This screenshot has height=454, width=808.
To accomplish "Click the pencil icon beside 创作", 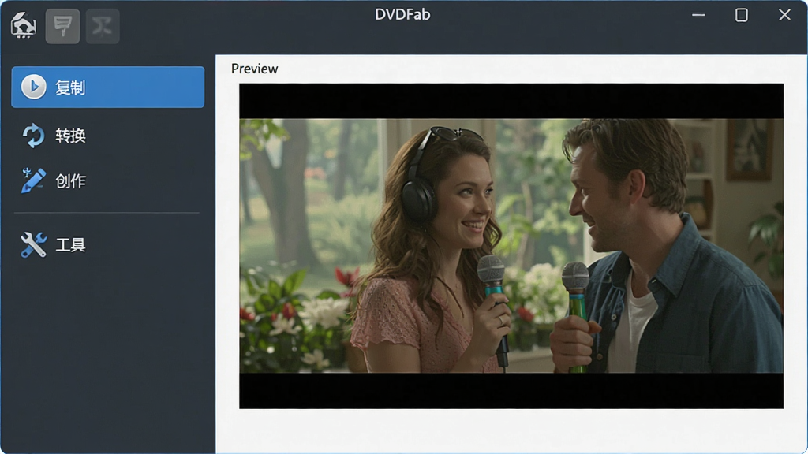I will coord(33,180).
